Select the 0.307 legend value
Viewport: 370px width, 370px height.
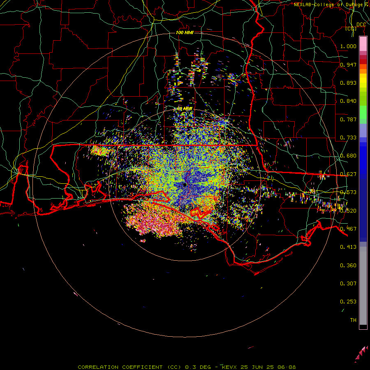tap(348, 283)
